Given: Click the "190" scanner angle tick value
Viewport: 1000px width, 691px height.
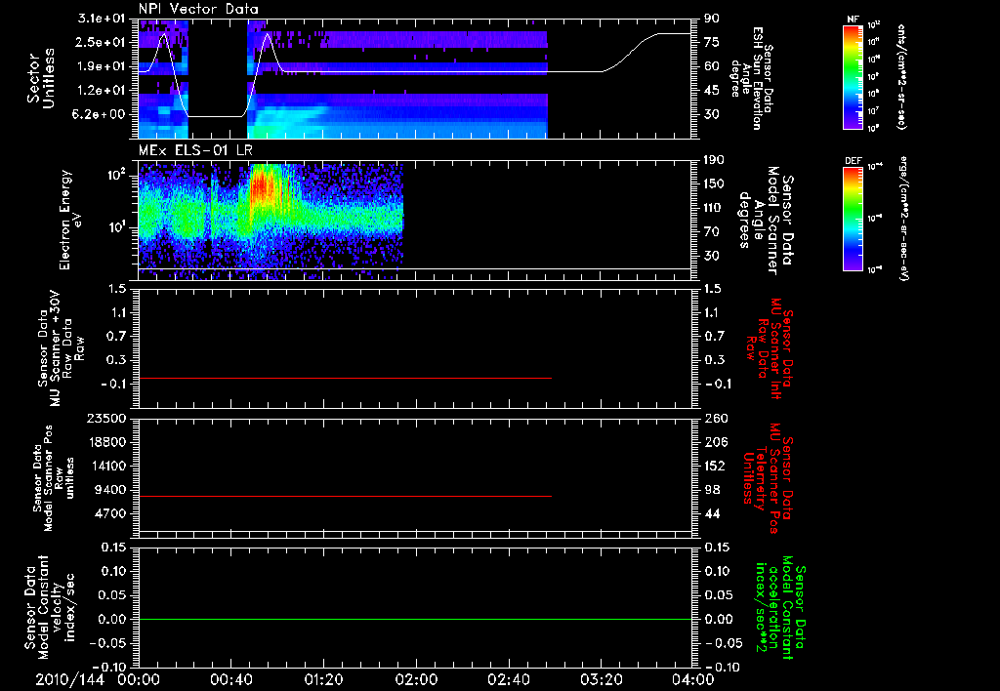Looking at the screenshot, I should tap(716, 160).
